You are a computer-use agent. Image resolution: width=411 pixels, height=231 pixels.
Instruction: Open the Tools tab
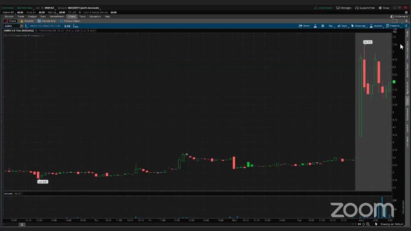coord(83,16)
